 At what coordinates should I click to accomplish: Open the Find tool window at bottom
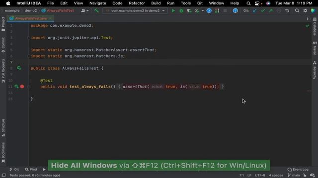coord(31,170)
